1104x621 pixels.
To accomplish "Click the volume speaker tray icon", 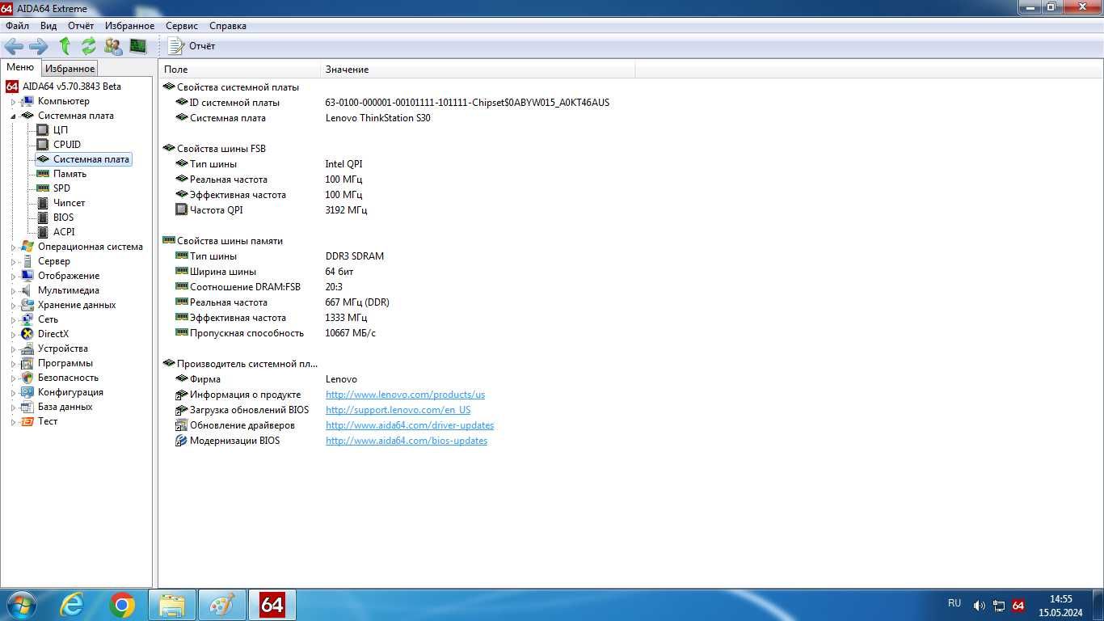I will click(x=979, y=606).
